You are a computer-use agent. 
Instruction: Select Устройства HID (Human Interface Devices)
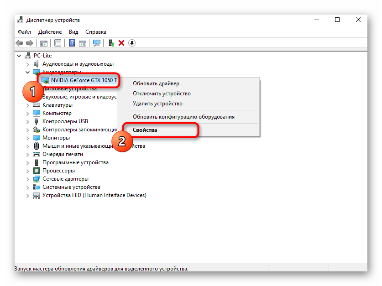[x=94, y=195]
